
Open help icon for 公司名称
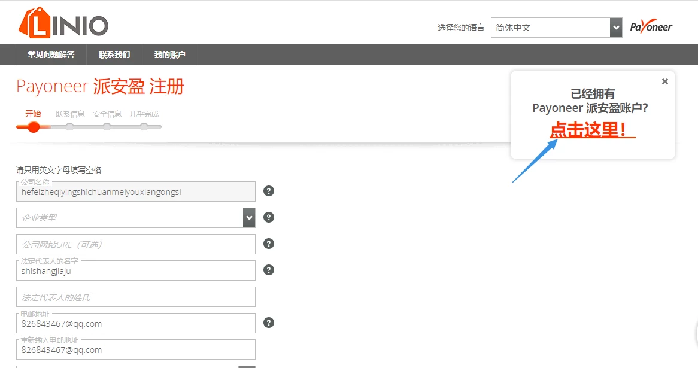(268, 191)
